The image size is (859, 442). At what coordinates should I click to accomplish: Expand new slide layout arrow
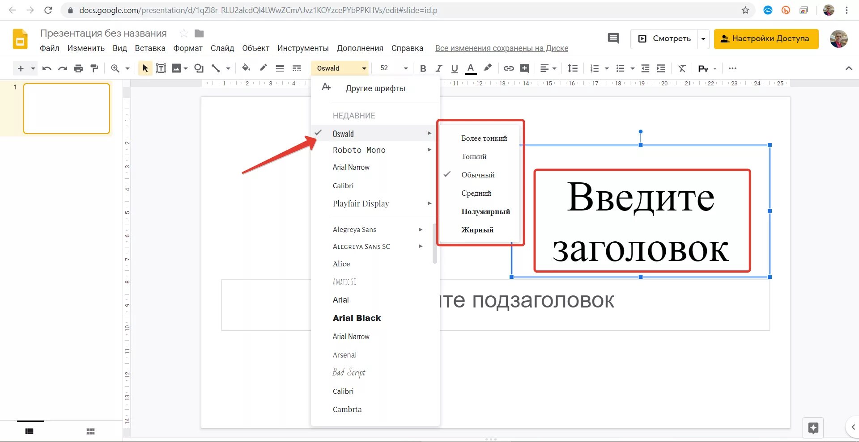coord(33,68)
